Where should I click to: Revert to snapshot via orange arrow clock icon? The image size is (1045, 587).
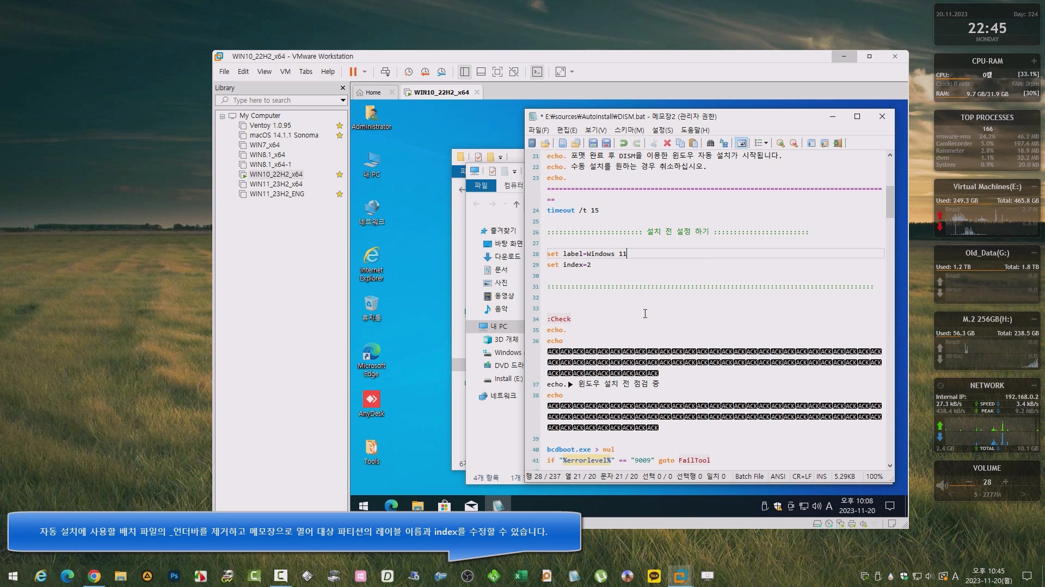coord(425,72)
